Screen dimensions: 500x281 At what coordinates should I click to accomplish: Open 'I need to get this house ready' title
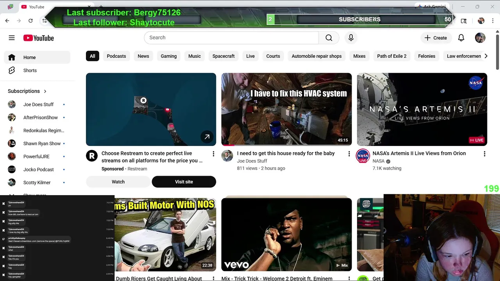[x=286, y=153]
